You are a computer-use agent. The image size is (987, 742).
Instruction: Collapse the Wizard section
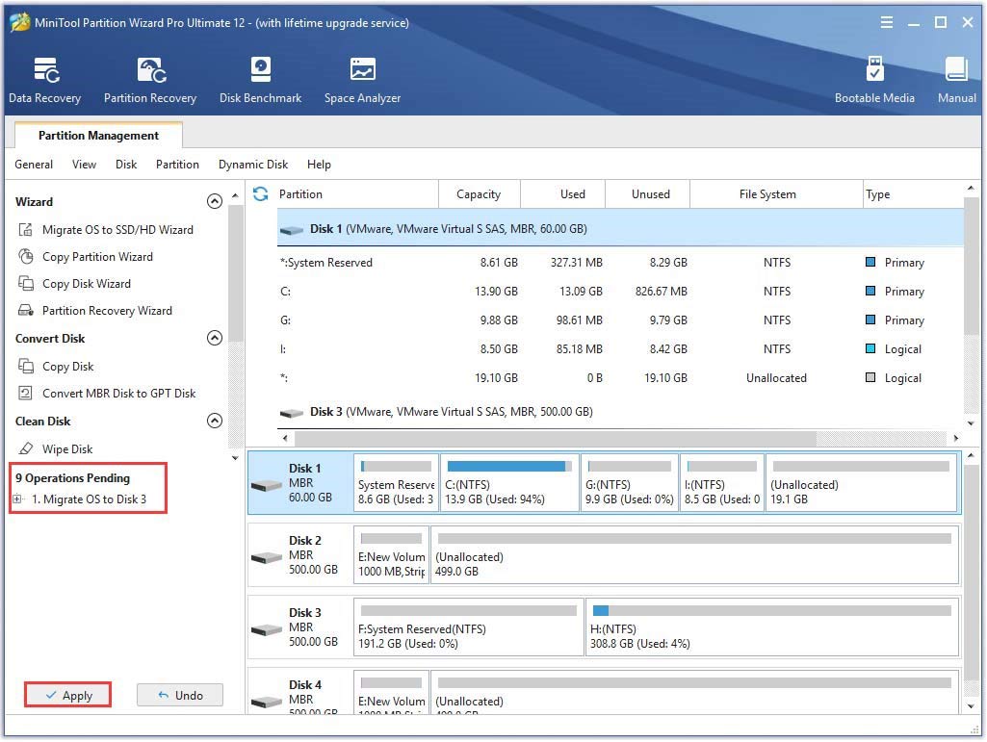[x=215, y=201]
